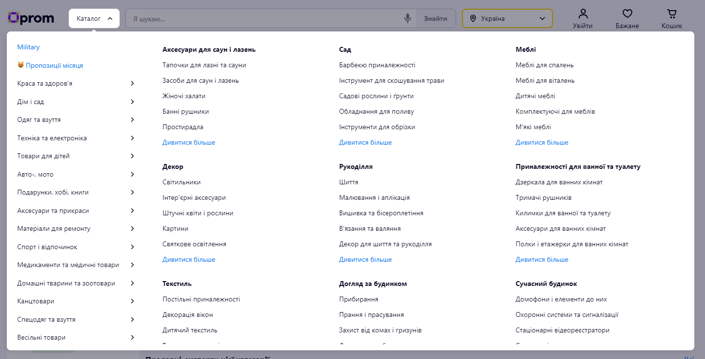Screen dimensions: 705x359
Task: Collapse the Каталог dropdown
Action: coord(94,18)
